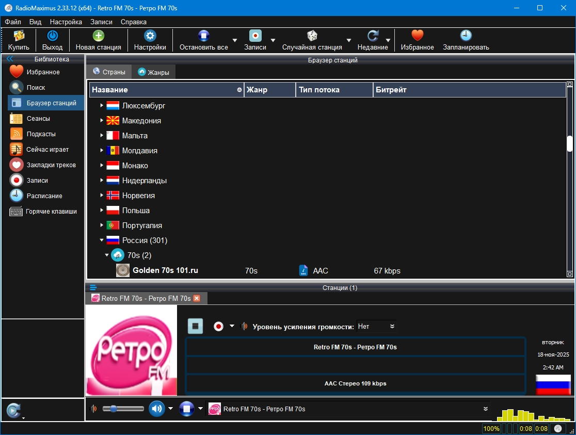
Task: Click the status bar disc icon
Action: (558, 428)
